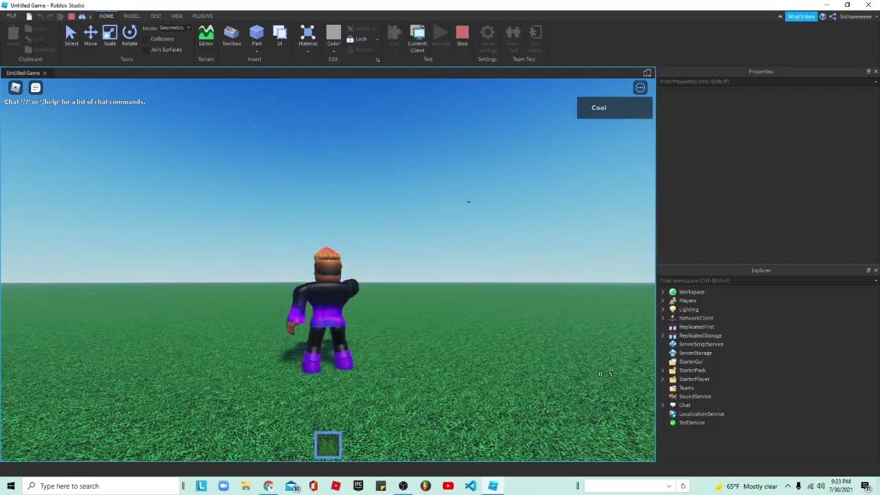The image size is (880, 495).
Task: Select TestService in Explorer
Action: coord(692,423)
